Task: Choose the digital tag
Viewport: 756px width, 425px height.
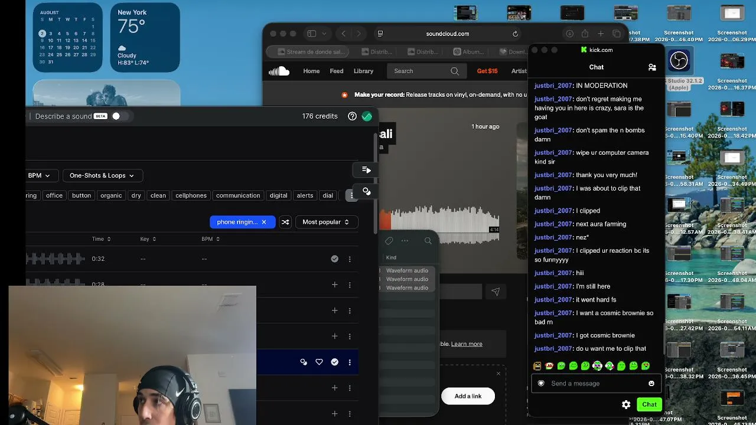Action: [278, 195]
